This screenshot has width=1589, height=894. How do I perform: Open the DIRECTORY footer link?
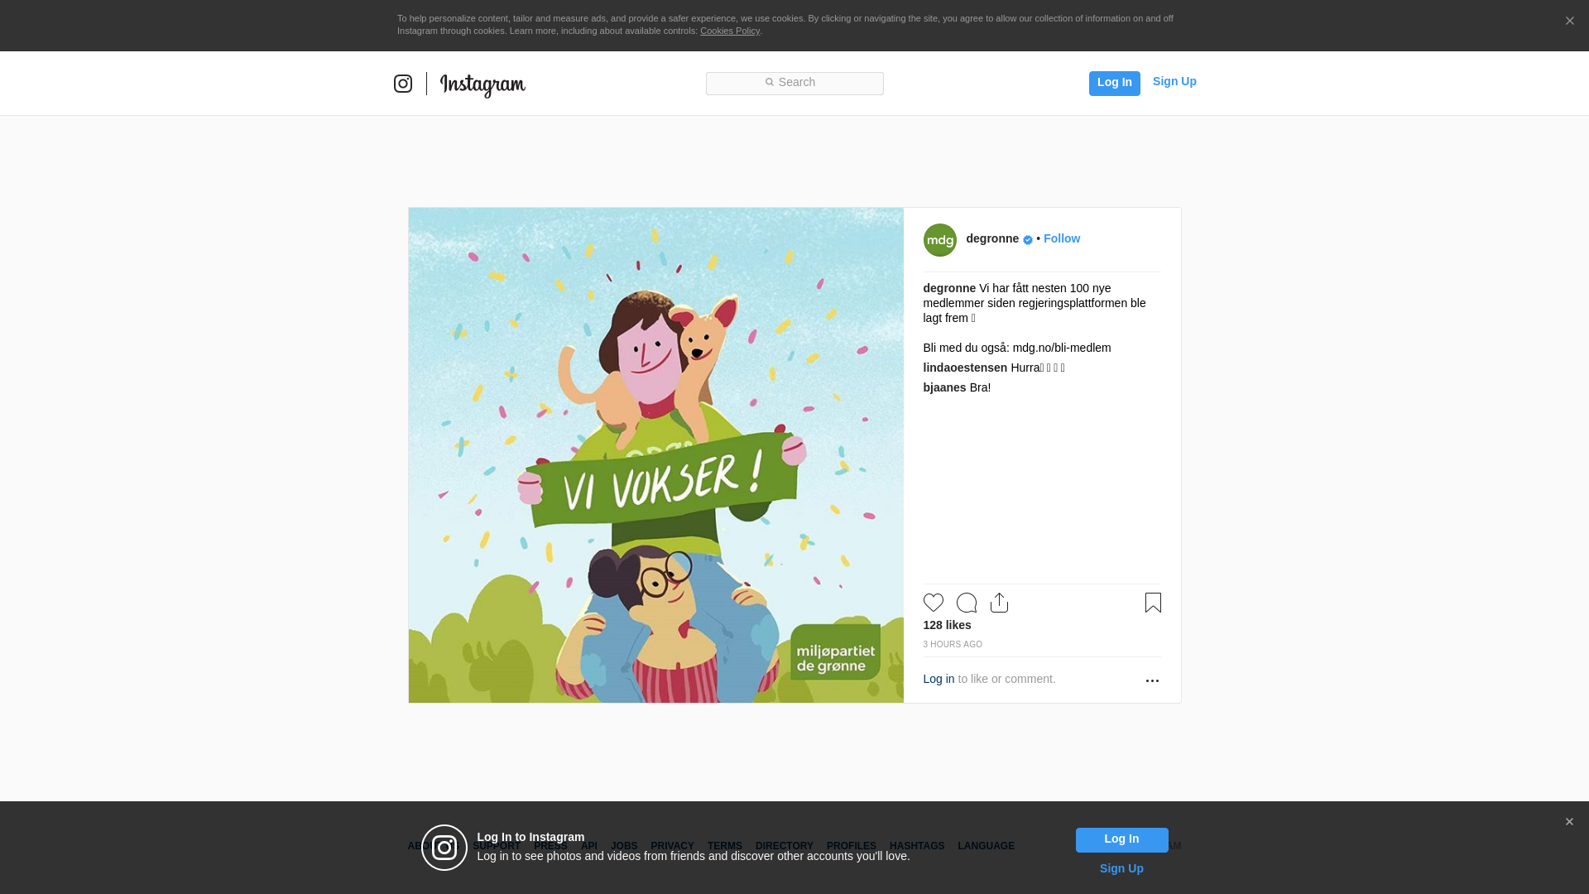tap(785, 846)
